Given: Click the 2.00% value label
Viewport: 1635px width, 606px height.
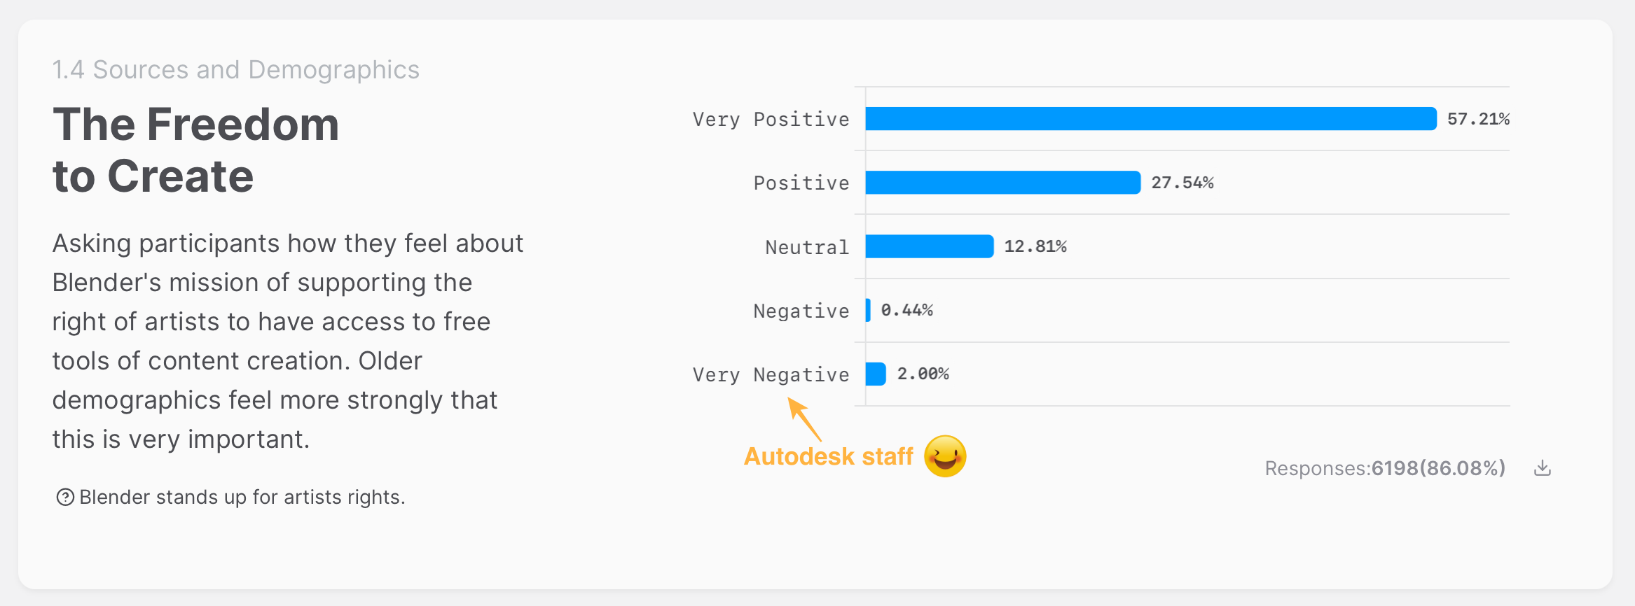Looking at the screenshot, I should (x=923, y=374).
